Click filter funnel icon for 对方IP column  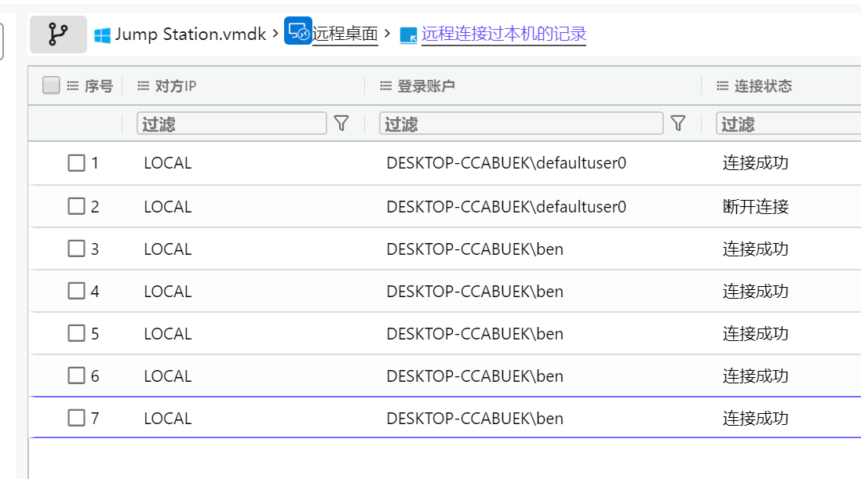[x=341, y=123]
